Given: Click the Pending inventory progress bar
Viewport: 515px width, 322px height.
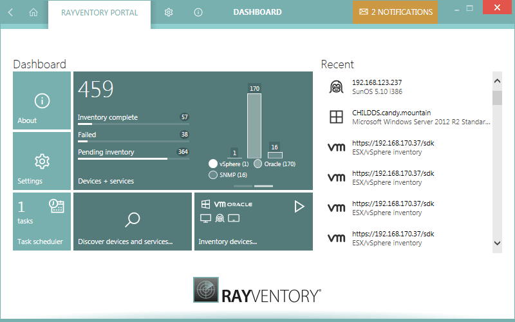Looking at the screenshot, I should [x=133, y=158].
